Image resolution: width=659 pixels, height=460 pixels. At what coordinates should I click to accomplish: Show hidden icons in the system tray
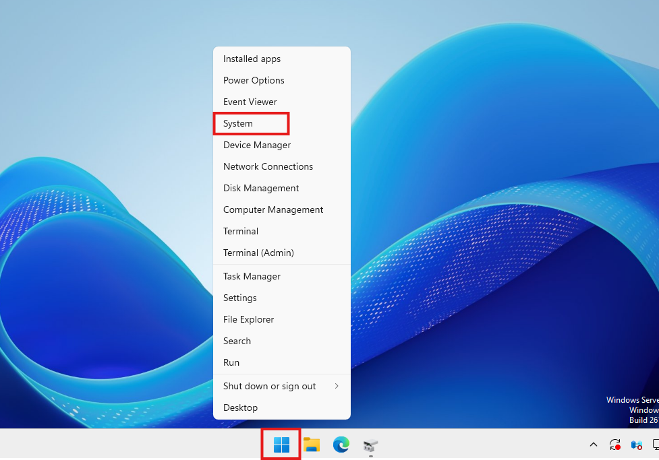[x=593, y=445]
